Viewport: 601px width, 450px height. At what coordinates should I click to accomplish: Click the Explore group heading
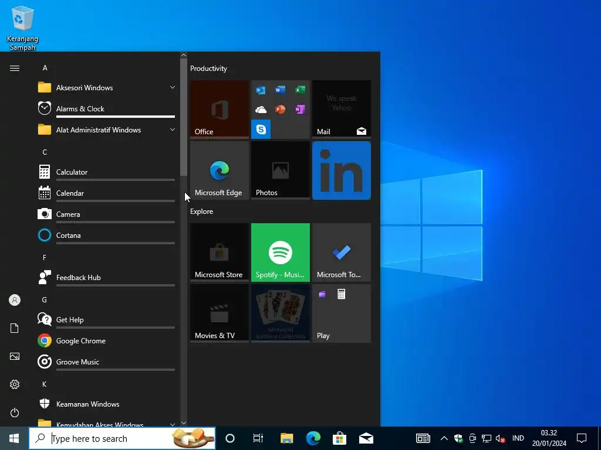pyautogui.click(x=202, y=211)
